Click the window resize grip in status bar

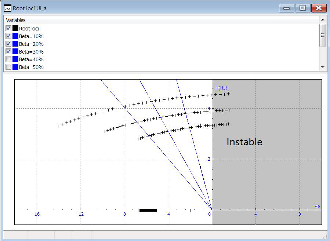coord(324,237)
